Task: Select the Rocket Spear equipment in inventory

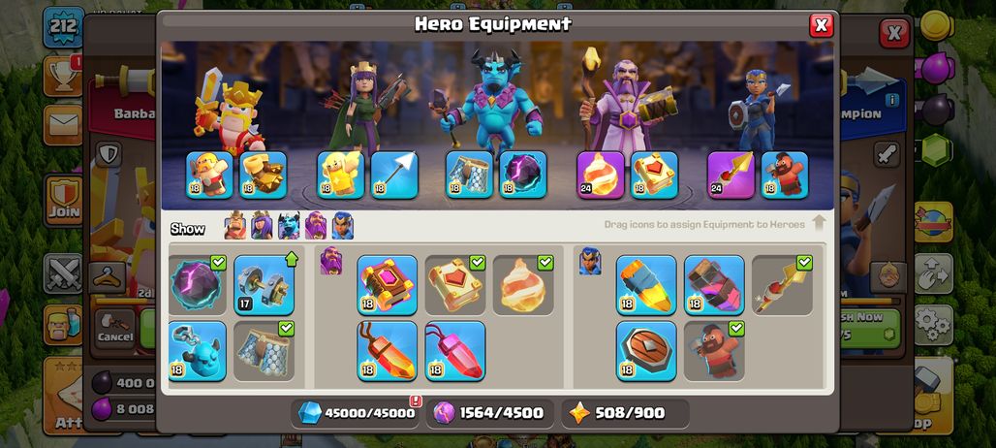Action: [x=782, y=285]
